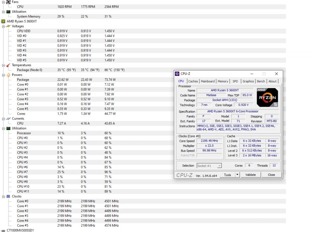The height and width of the screenshot is (232, 312).
Task: Click the CPU-Z title bar app icon
Action: tap(177, 74)
